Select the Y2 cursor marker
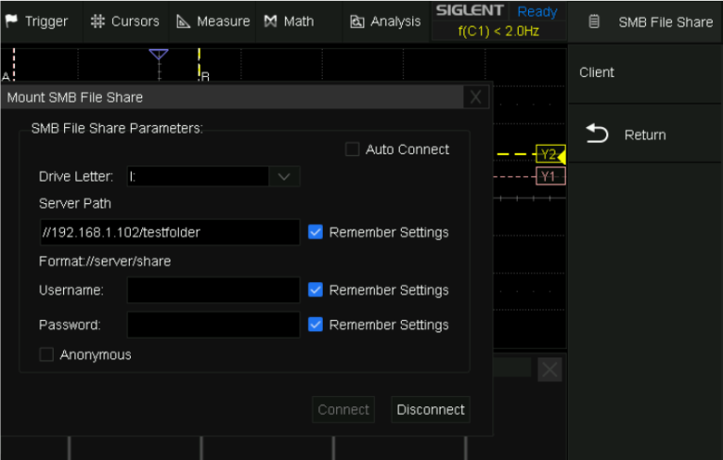This screenshot has height=460, width=723. pyautogui.click(x=549, y=154)
